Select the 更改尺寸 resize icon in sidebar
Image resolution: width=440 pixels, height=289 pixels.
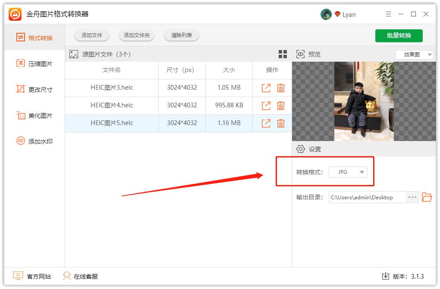[20, 89]
